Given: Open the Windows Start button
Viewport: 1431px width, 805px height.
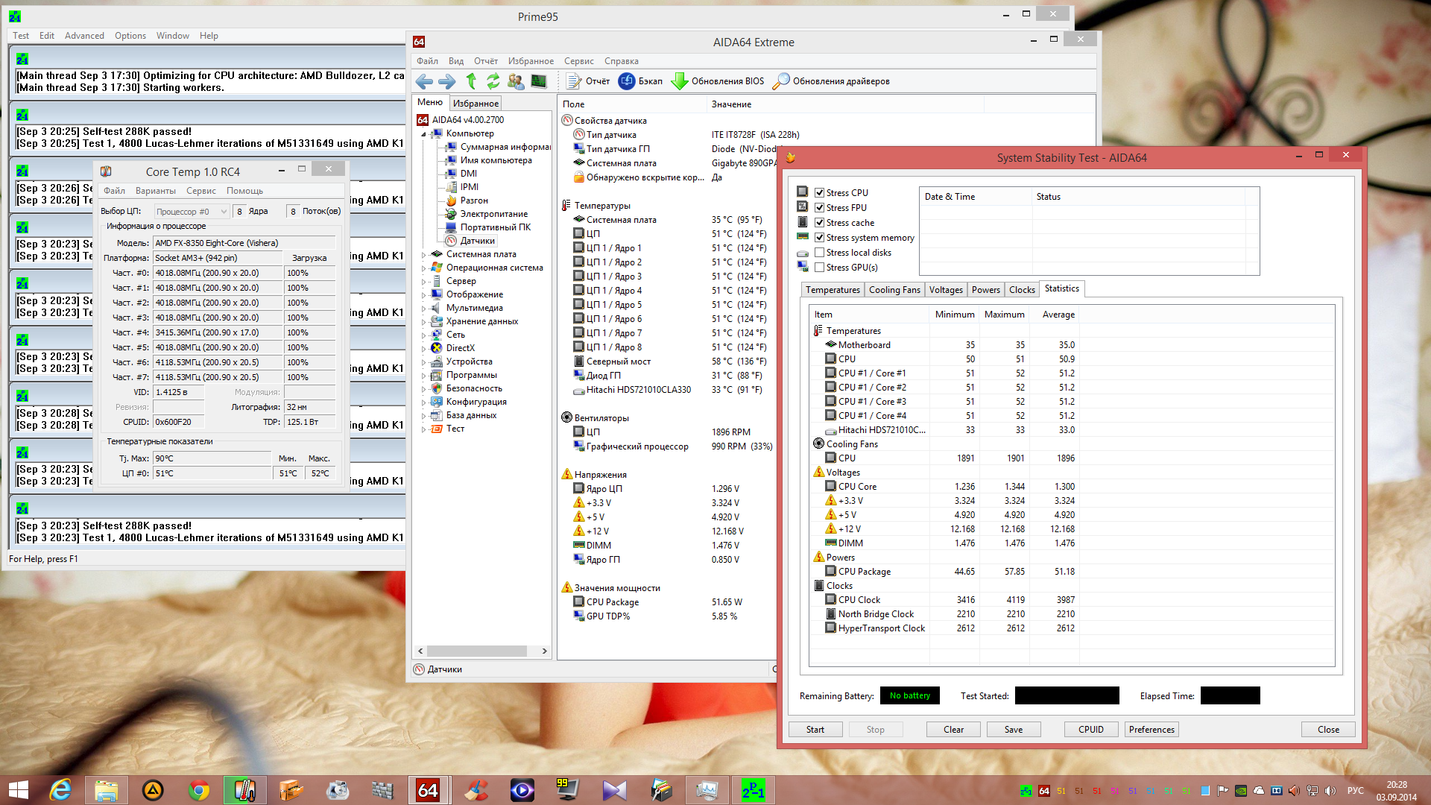Looking at the screenshot, I should [x=18, y=790].
